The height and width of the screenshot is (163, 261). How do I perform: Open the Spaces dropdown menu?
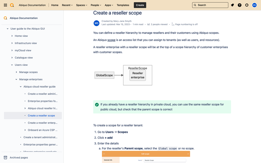coord(82,5)
